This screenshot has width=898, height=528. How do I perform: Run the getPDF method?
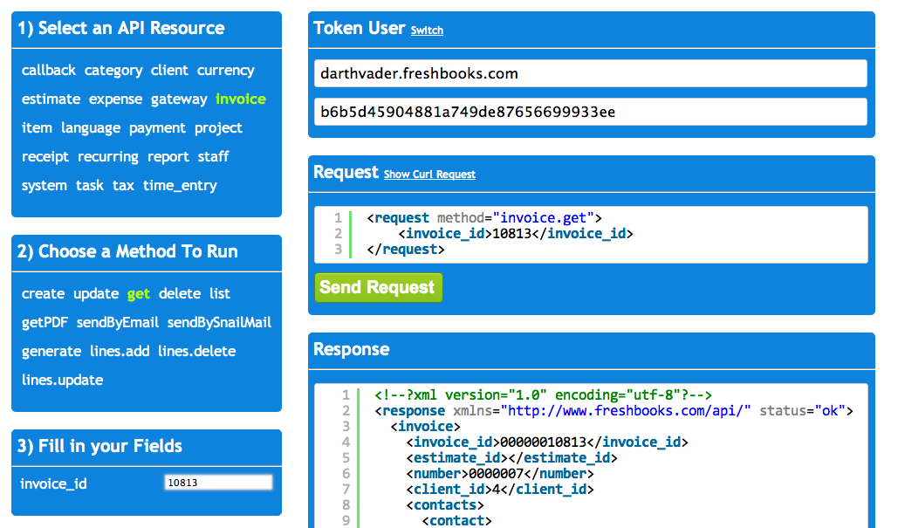(x=45, y=322)
